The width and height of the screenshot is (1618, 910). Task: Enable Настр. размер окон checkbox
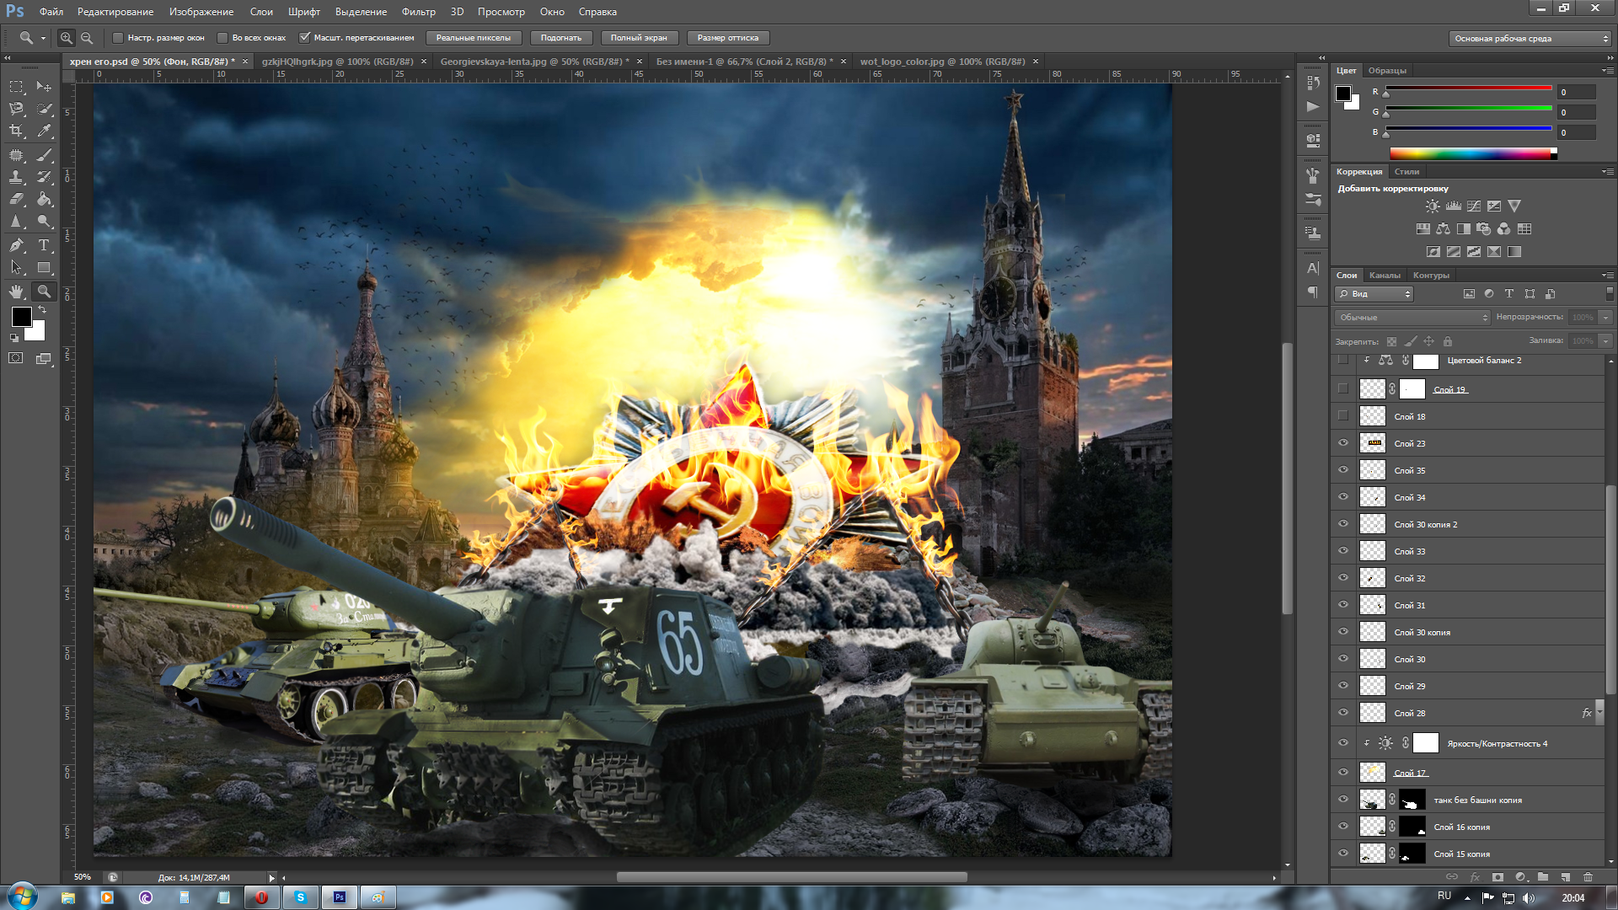(118, 38)
